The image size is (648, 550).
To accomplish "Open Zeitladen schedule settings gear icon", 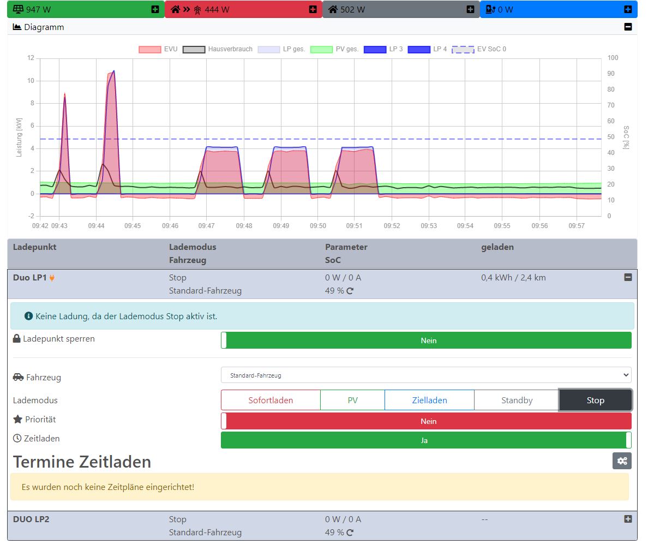I will pos(622,461).
